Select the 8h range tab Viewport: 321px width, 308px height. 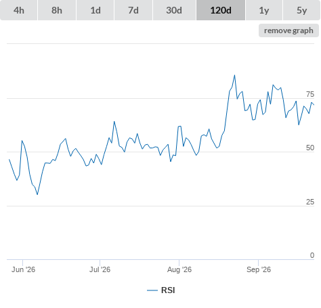(57, 10)
